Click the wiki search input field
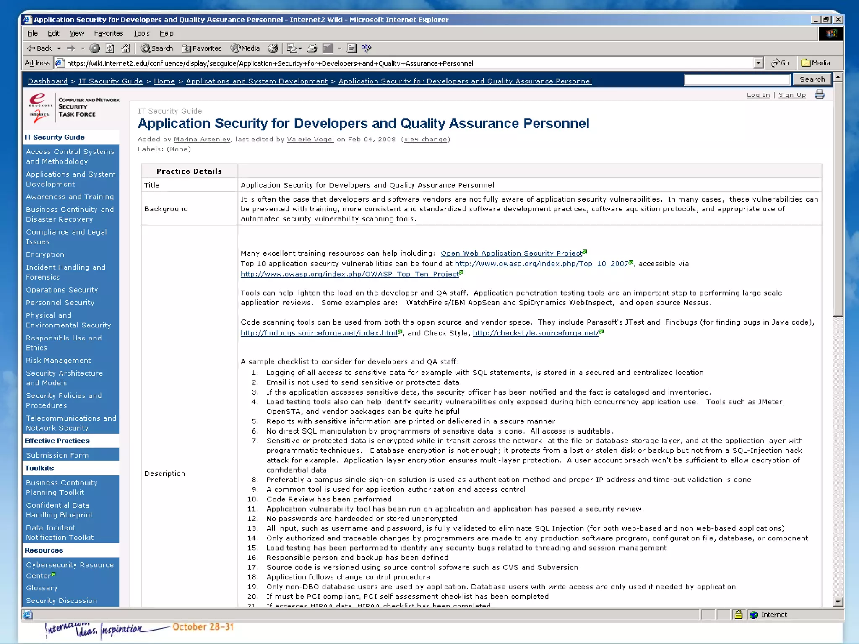 point(737,80)
